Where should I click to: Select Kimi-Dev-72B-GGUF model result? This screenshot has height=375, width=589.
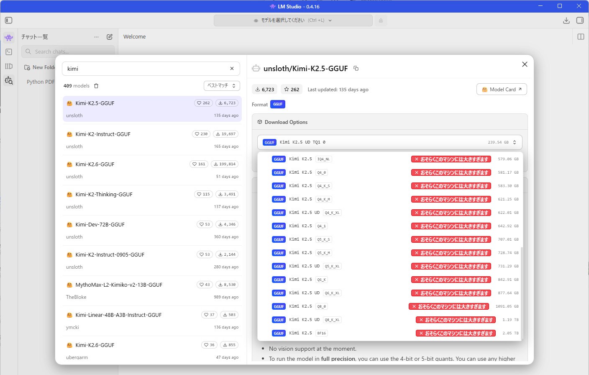(x=152, y=230)
